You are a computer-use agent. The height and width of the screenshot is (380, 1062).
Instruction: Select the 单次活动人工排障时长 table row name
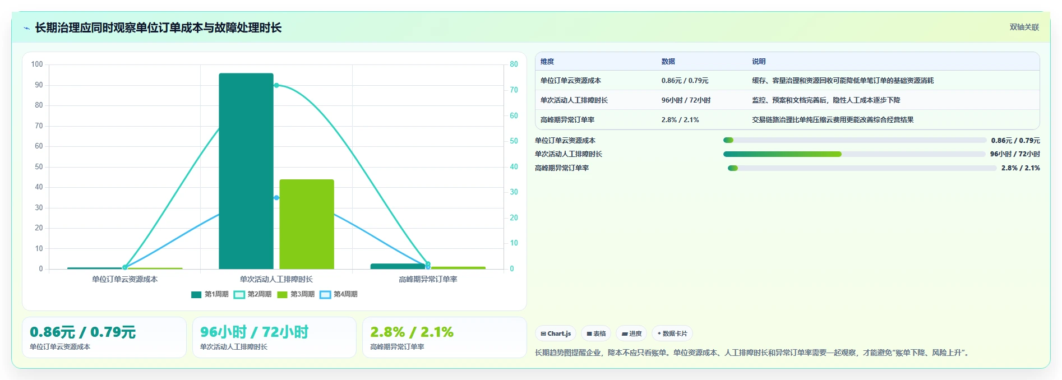point(574,100)
